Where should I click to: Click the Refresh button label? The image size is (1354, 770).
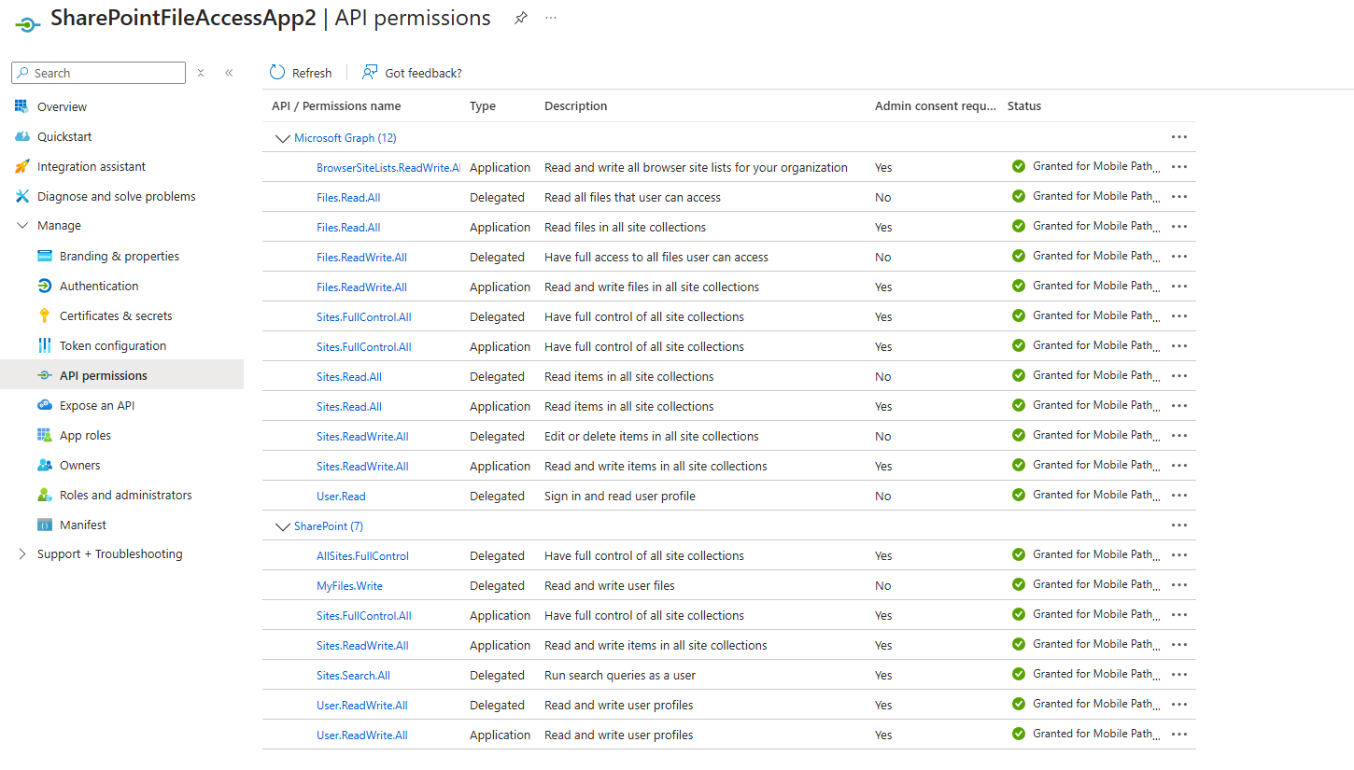tap(312, 73)
